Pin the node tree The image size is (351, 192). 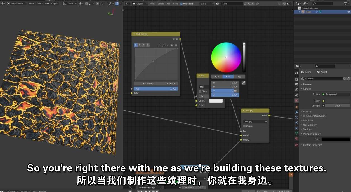pos(257,4)
